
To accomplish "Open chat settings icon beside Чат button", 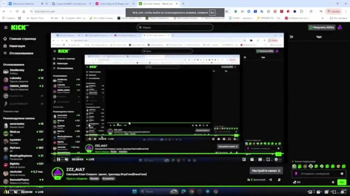I will tap(333, 182).
